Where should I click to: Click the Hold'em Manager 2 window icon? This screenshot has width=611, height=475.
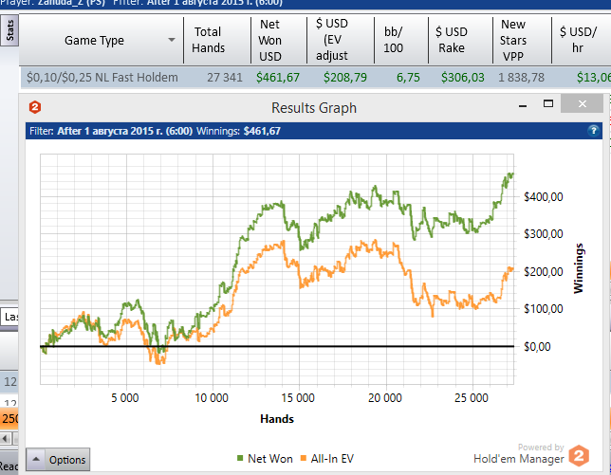35,107
